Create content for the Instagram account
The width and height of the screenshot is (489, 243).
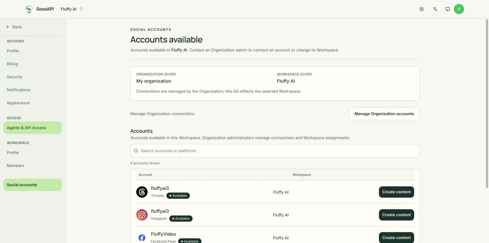click(396, 215)
